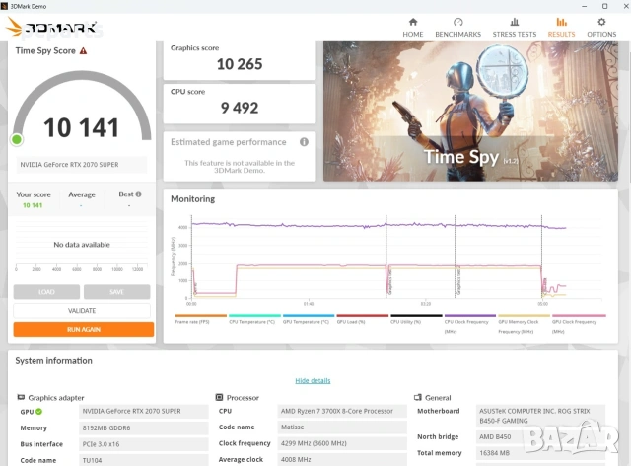This screenshot has width=631, height=466.
Task: Toggle the GPU Load red legend
Action: pos(363,319)
